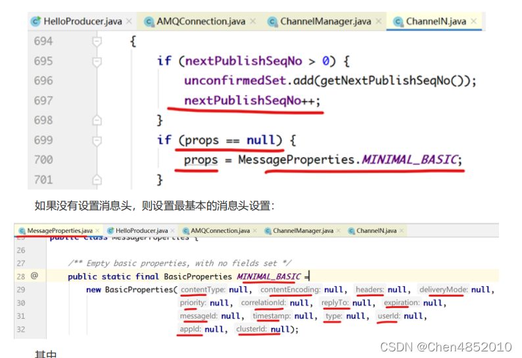Click priority parameter hint

tap(193, 303)
